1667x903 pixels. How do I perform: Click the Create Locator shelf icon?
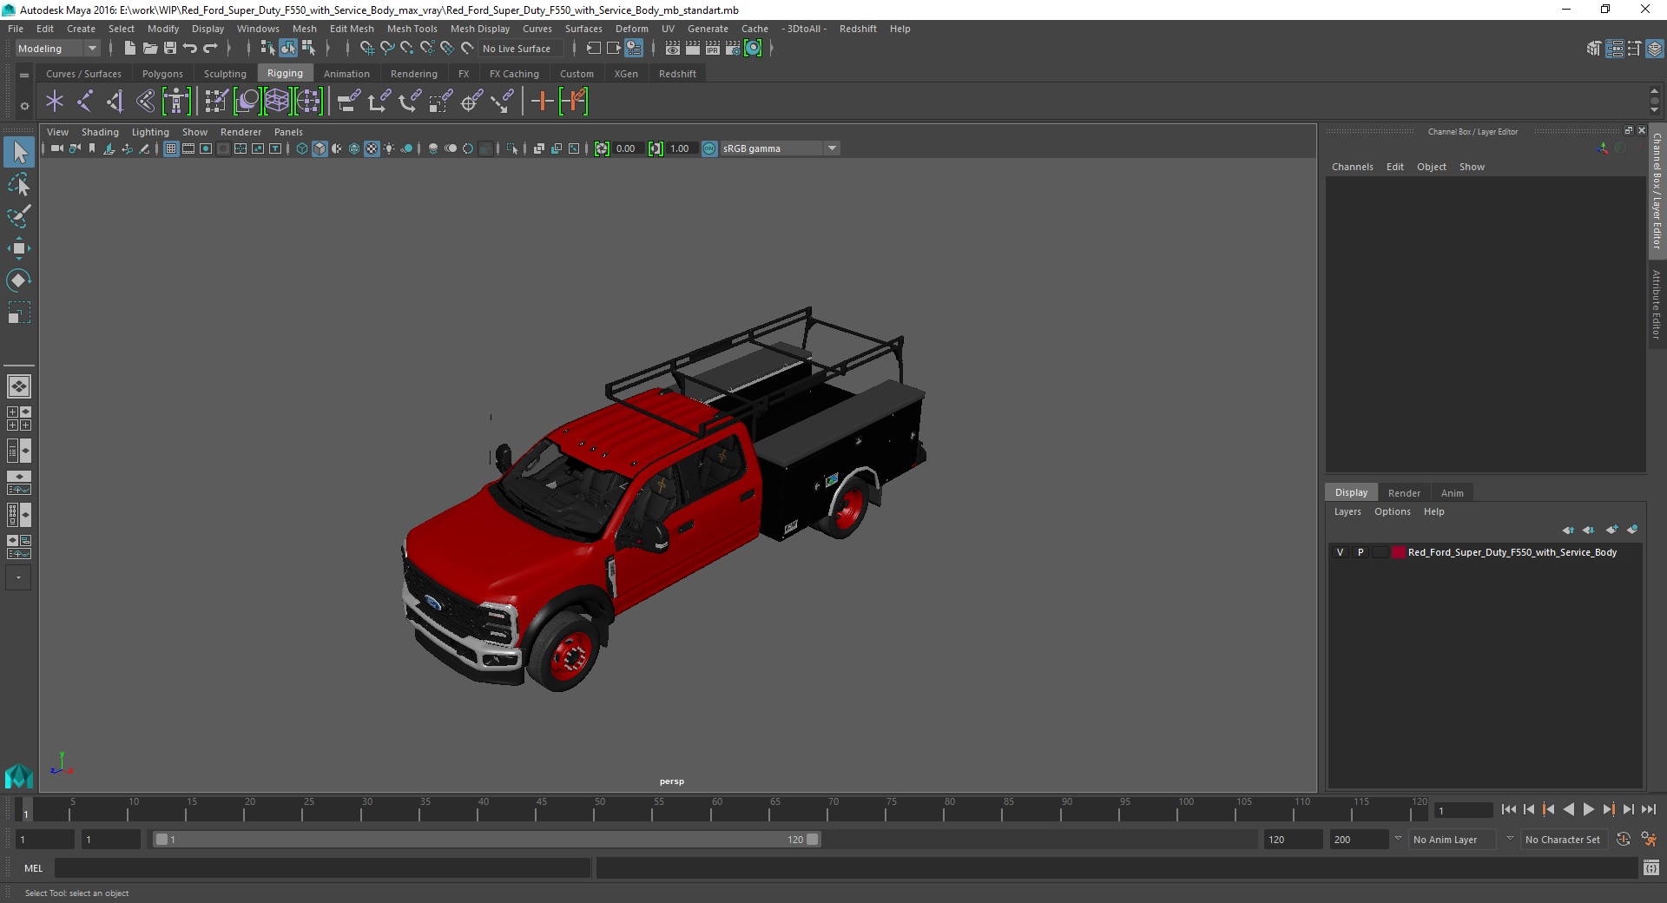55,102
